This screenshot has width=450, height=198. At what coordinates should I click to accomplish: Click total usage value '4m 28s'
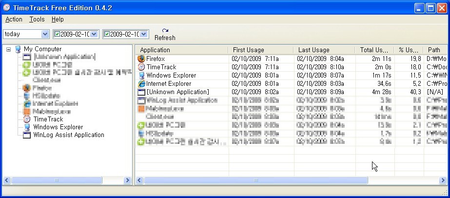coord(381,92)
